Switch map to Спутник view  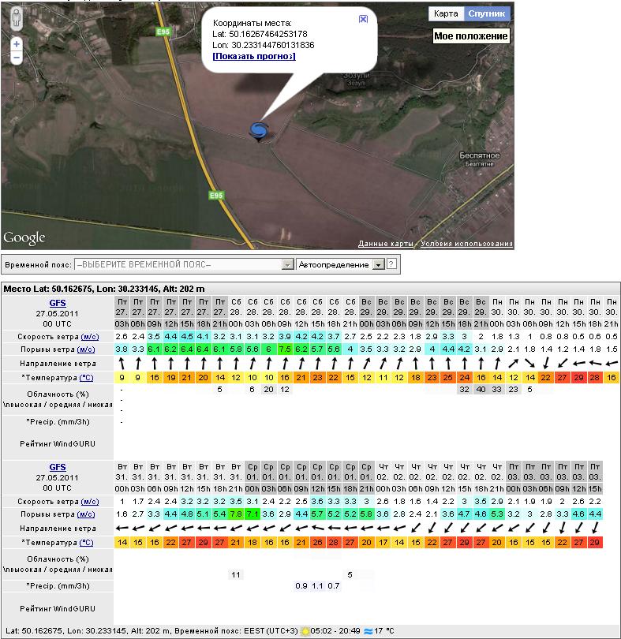click(x=486, y=14)
